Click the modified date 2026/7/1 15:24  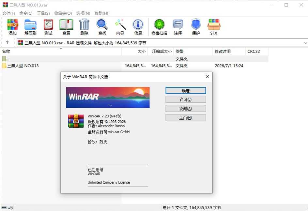coord(229,66)
